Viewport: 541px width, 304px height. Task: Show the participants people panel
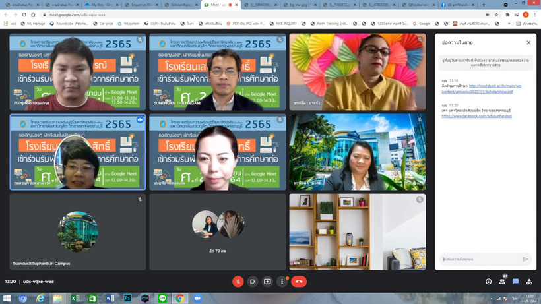pyautogui.click(x=501, y=281)
